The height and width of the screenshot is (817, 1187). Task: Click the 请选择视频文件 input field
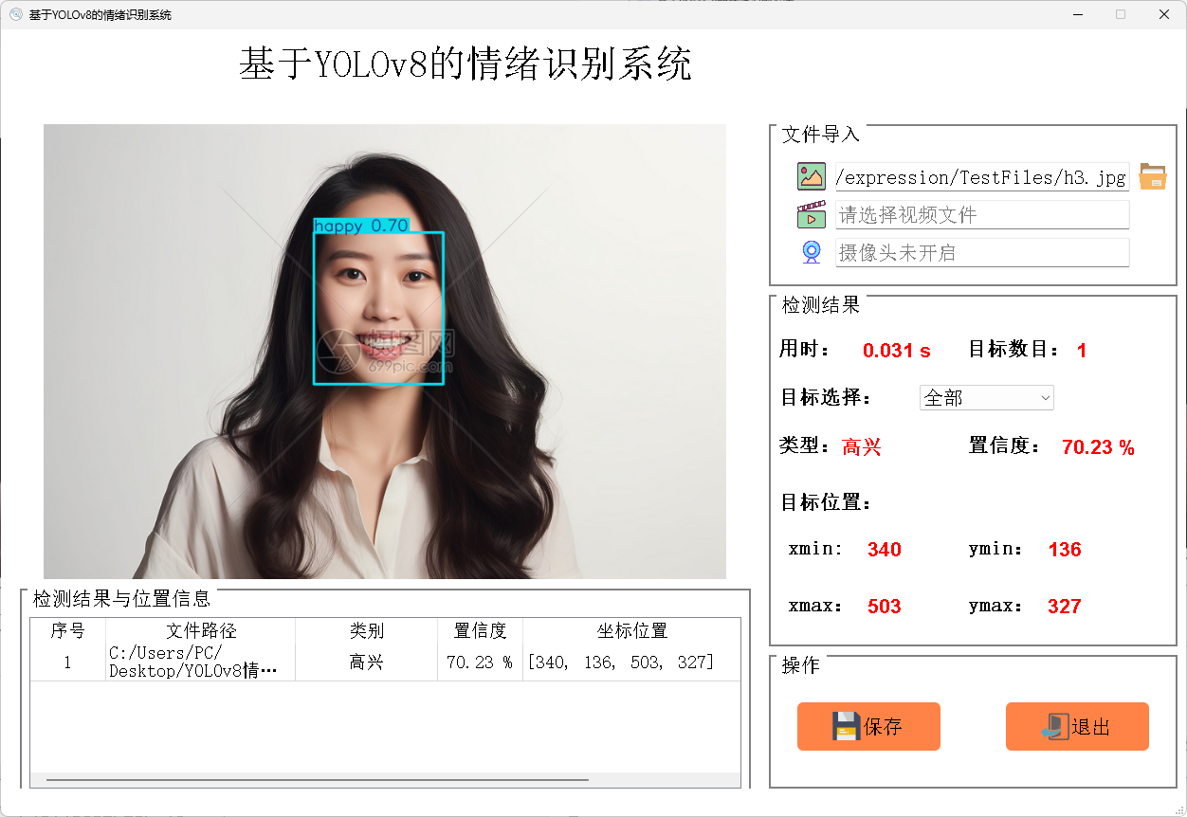[x=981, y=214]
